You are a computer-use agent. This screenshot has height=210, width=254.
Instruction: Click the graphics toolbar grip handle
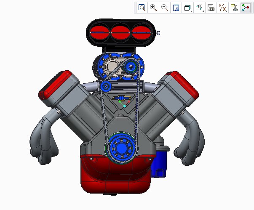click(135, 8)
